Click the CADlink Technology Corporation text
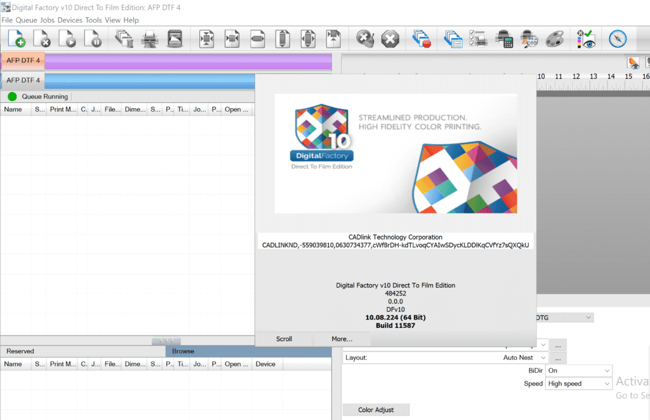 [x=395, y=237]
